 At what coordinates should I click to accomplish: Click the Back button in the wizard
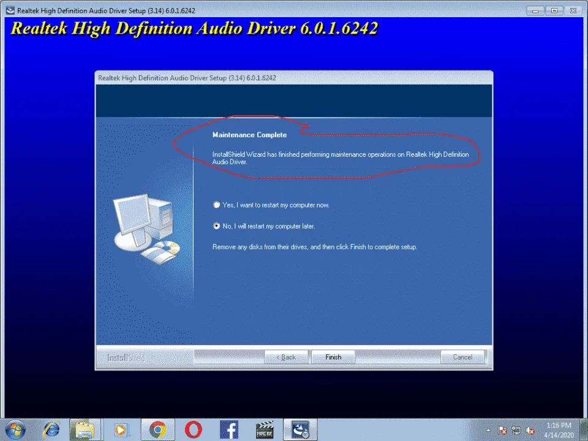point(286,357)
